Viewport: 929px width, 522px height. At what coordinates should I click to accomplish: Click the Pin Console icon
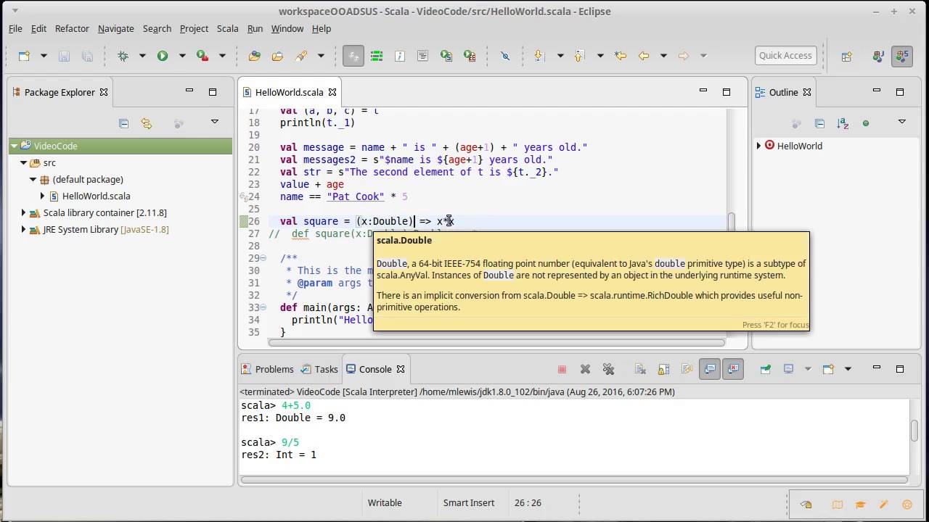(765, 369)
